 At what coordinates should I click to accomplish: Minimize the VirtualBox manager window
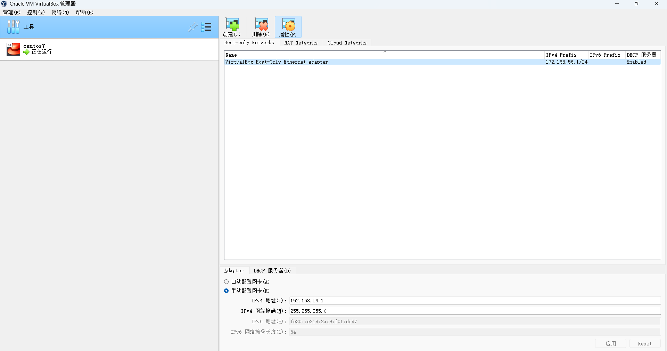point(617,4)
